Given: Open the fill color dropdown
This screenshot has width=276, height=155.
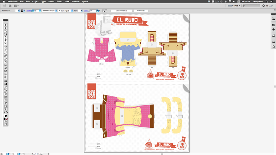Looking at the screenshot, I should point(19,11).
